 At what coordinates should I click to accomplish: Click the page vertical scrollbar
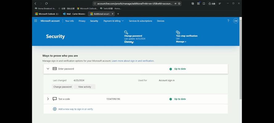pyautogui.click(x=241, y=59)
